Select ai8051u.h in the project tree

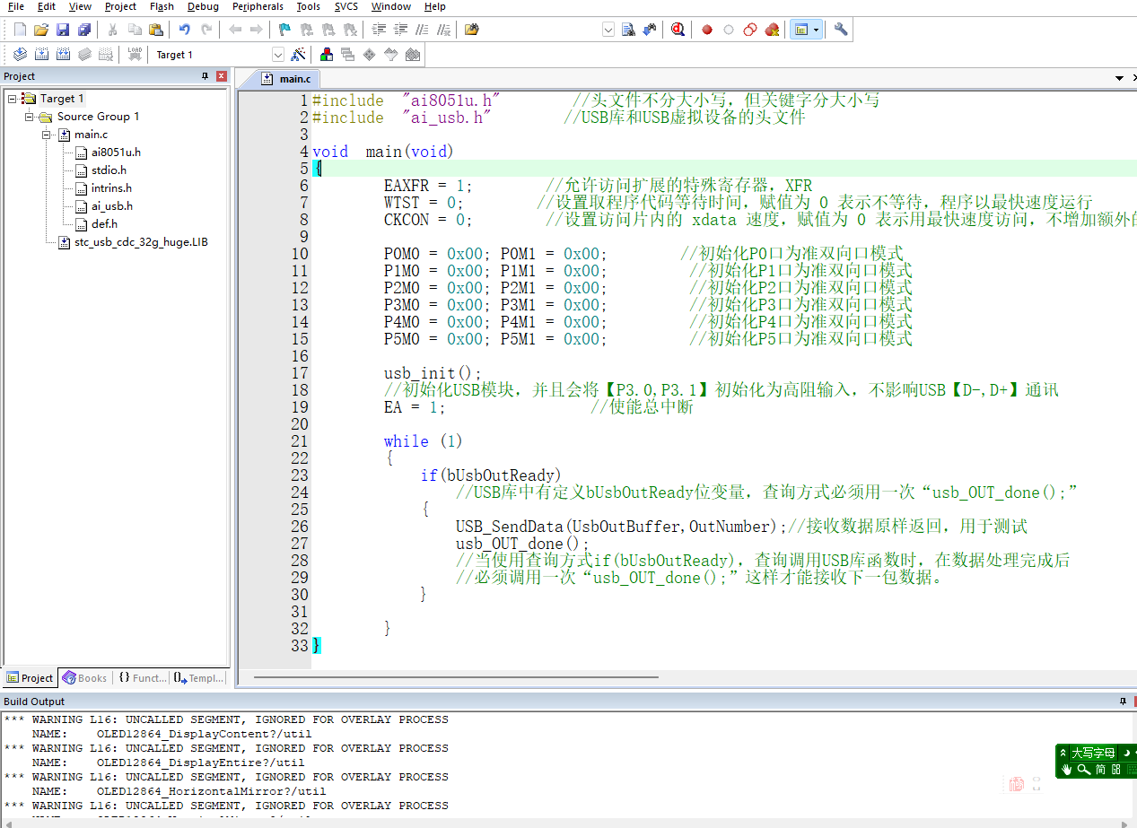click(116, 153)
